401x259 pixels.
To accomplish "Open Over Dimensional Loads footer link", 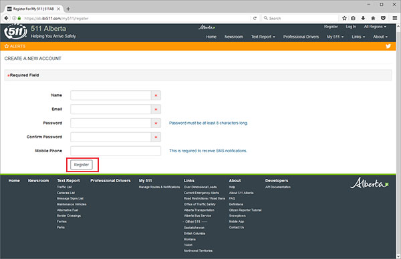I will [200, 187].
